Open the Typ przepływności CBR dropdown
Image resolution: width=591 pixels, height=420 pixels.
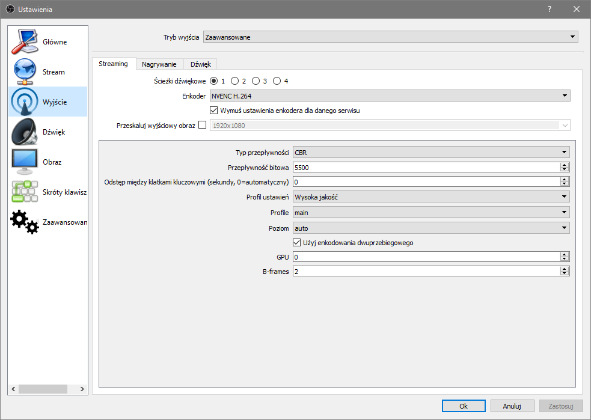click(431, 152)
